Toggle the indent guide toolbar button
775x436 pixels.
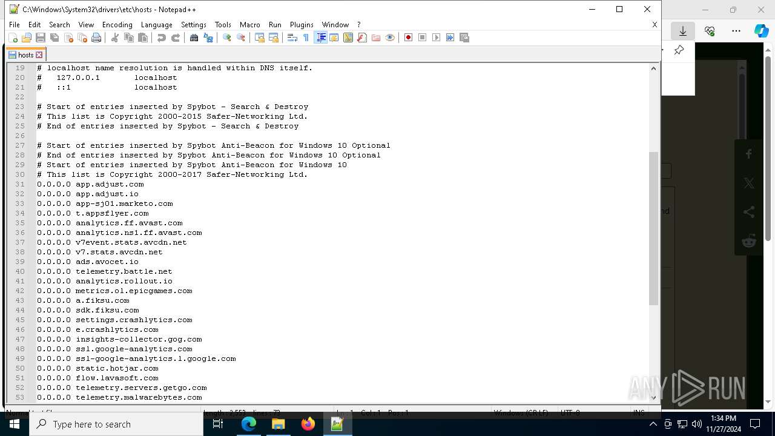point(321,38)
